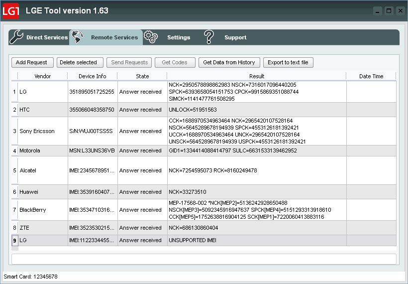
Task: Click the question mark Support icon
Action: 209,37
